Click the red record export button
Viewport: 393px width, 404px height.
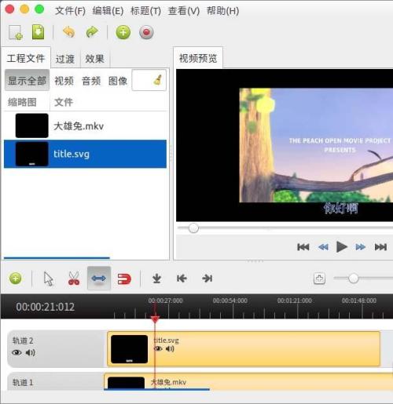click(x=146, y=32)
